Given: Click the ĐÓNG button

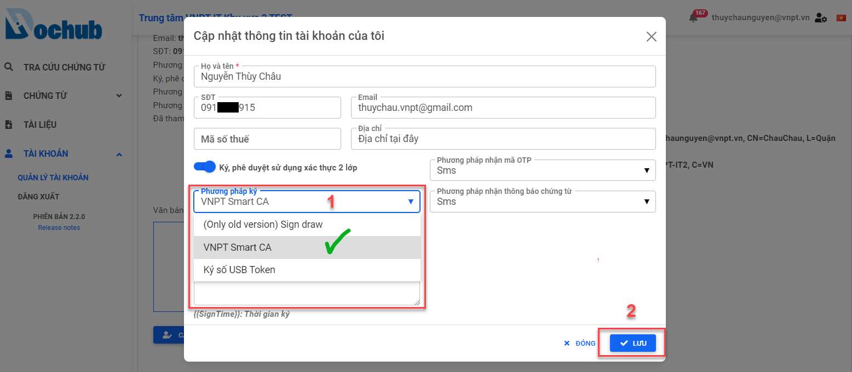Looking at the screenshot, I should coord(580,343).
